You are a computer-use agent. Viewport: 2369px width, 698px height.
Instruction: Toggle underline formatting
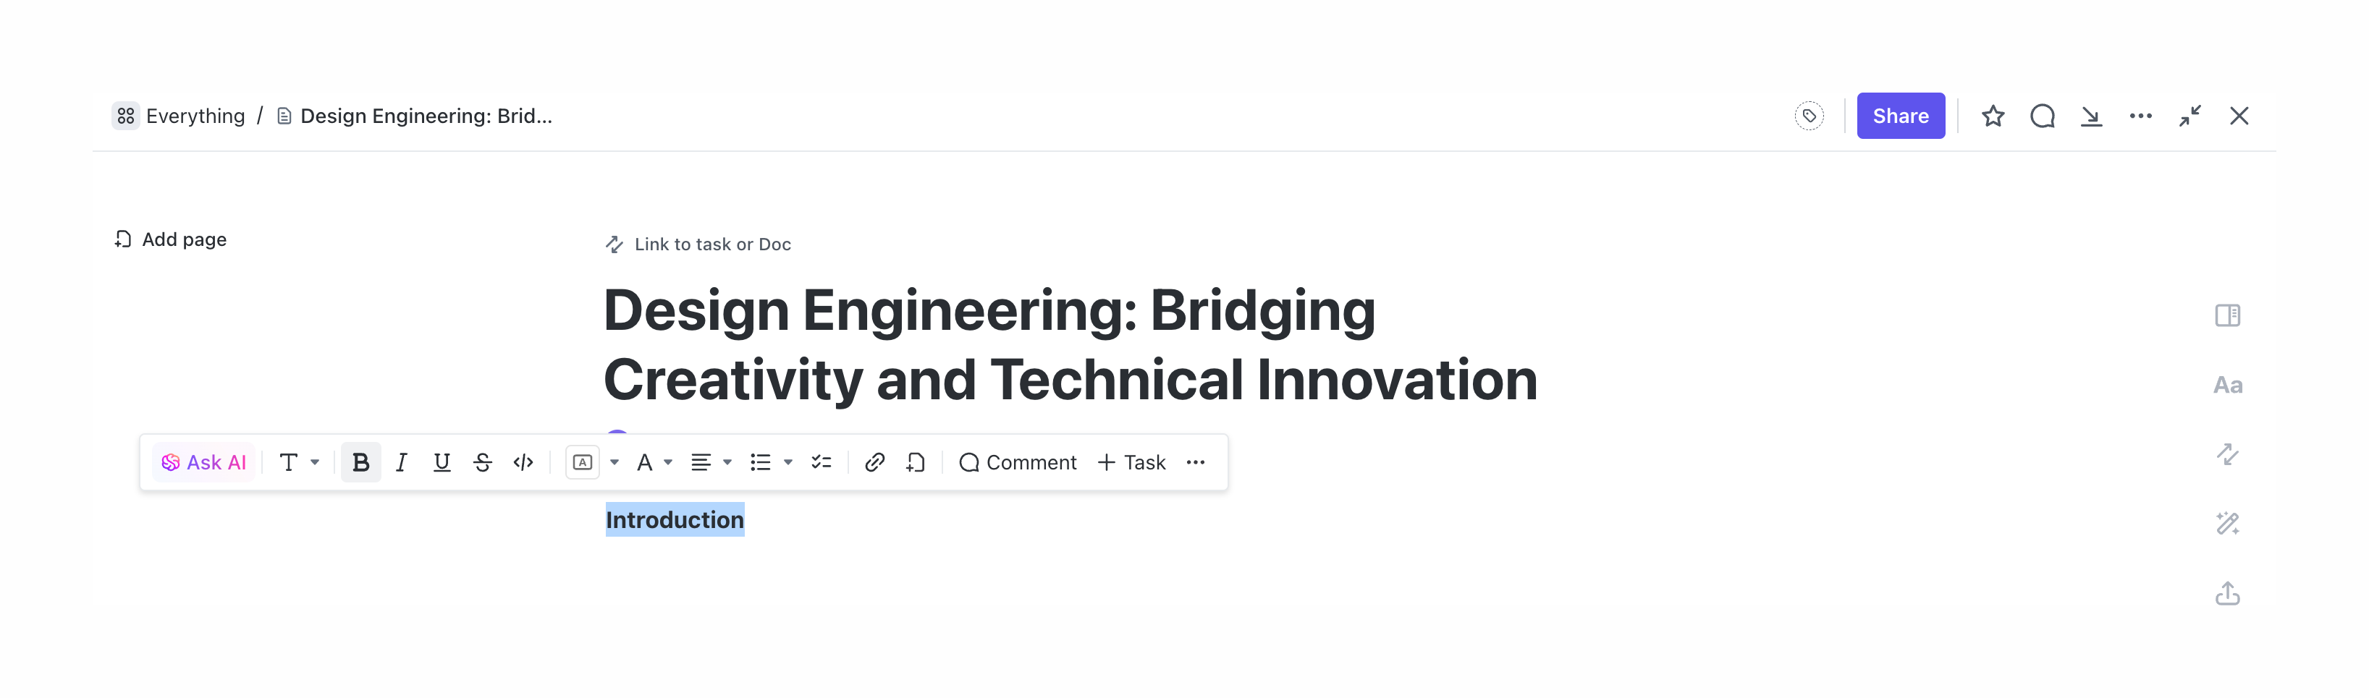point(442,463)
